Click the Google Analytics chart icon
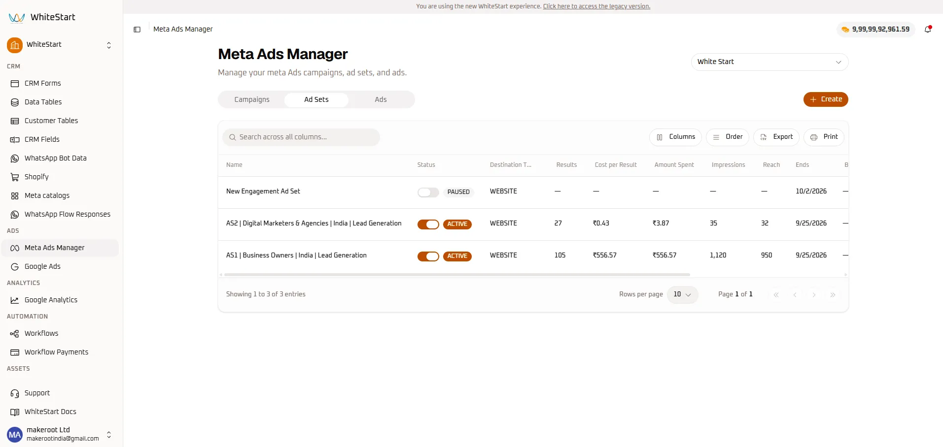This screenshot has height=447, width=943. click(15, 300)
